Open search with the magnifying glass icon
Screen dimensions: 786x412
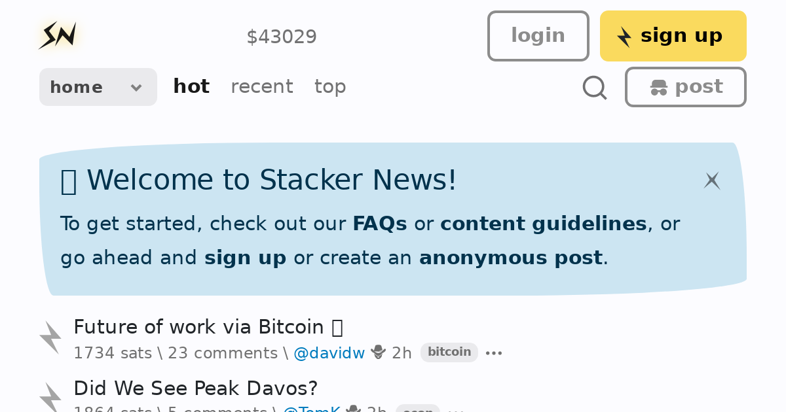tap(595, 87)
